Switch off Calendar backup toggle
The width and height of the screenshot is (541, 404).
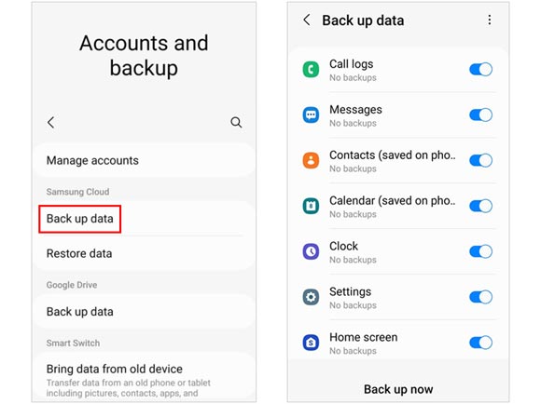coord(480,206)
